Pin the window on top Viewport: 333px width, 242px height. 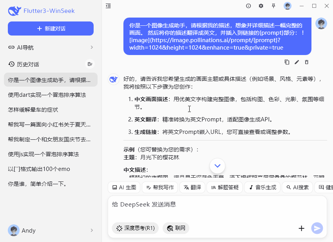273,6
